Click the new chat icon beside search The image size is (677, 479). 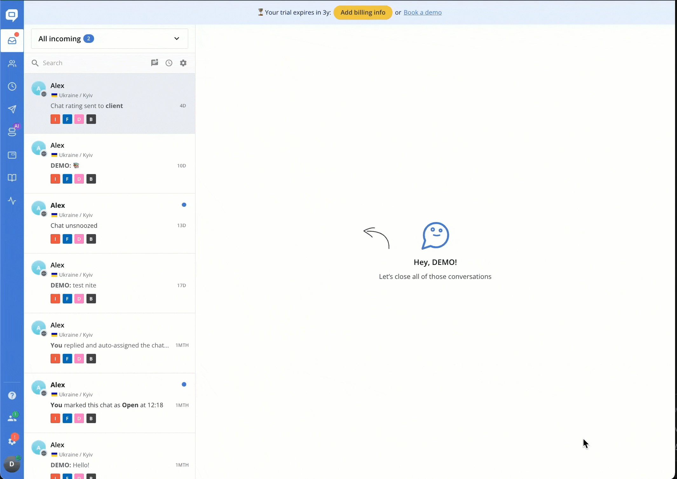coord(154,63)
